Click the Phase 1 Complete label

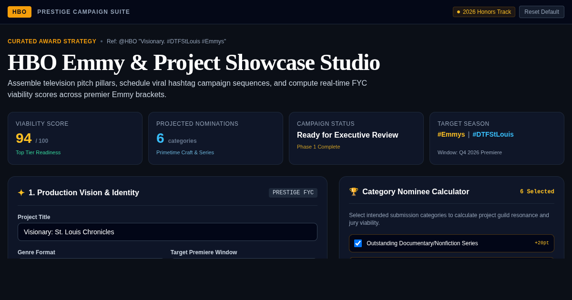point(318,147)
